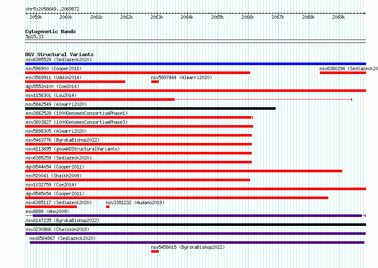The height and width of the screenshot is (268, 378).
Task: Open nsv6385117 (Sedlazeck2020) label
Action: coord(59,202)
